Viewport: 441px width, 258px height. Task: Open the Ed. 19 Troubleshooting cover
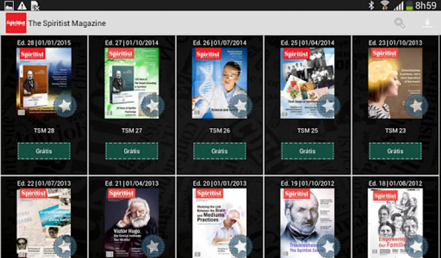307,223
